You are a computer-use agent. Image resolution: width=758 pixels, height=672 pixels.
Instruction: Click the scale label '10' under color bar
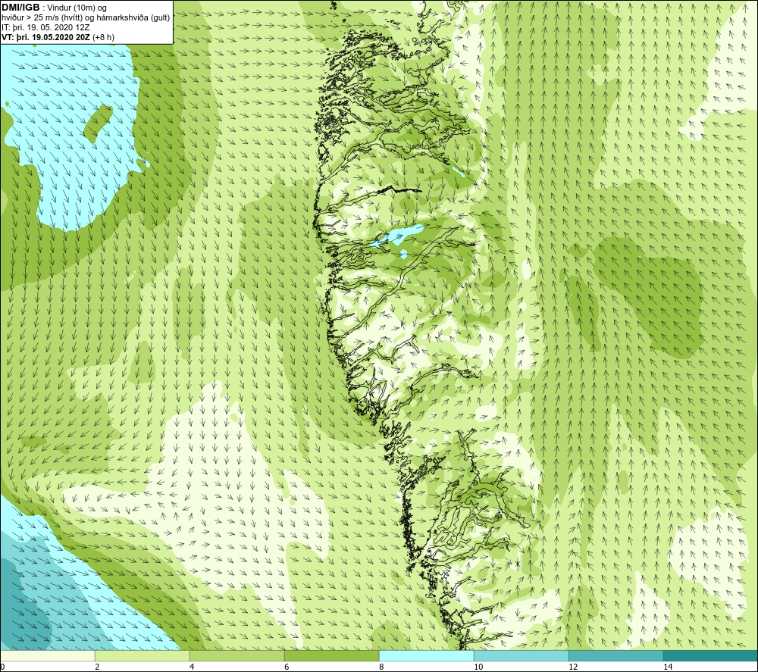pos(478,667)
